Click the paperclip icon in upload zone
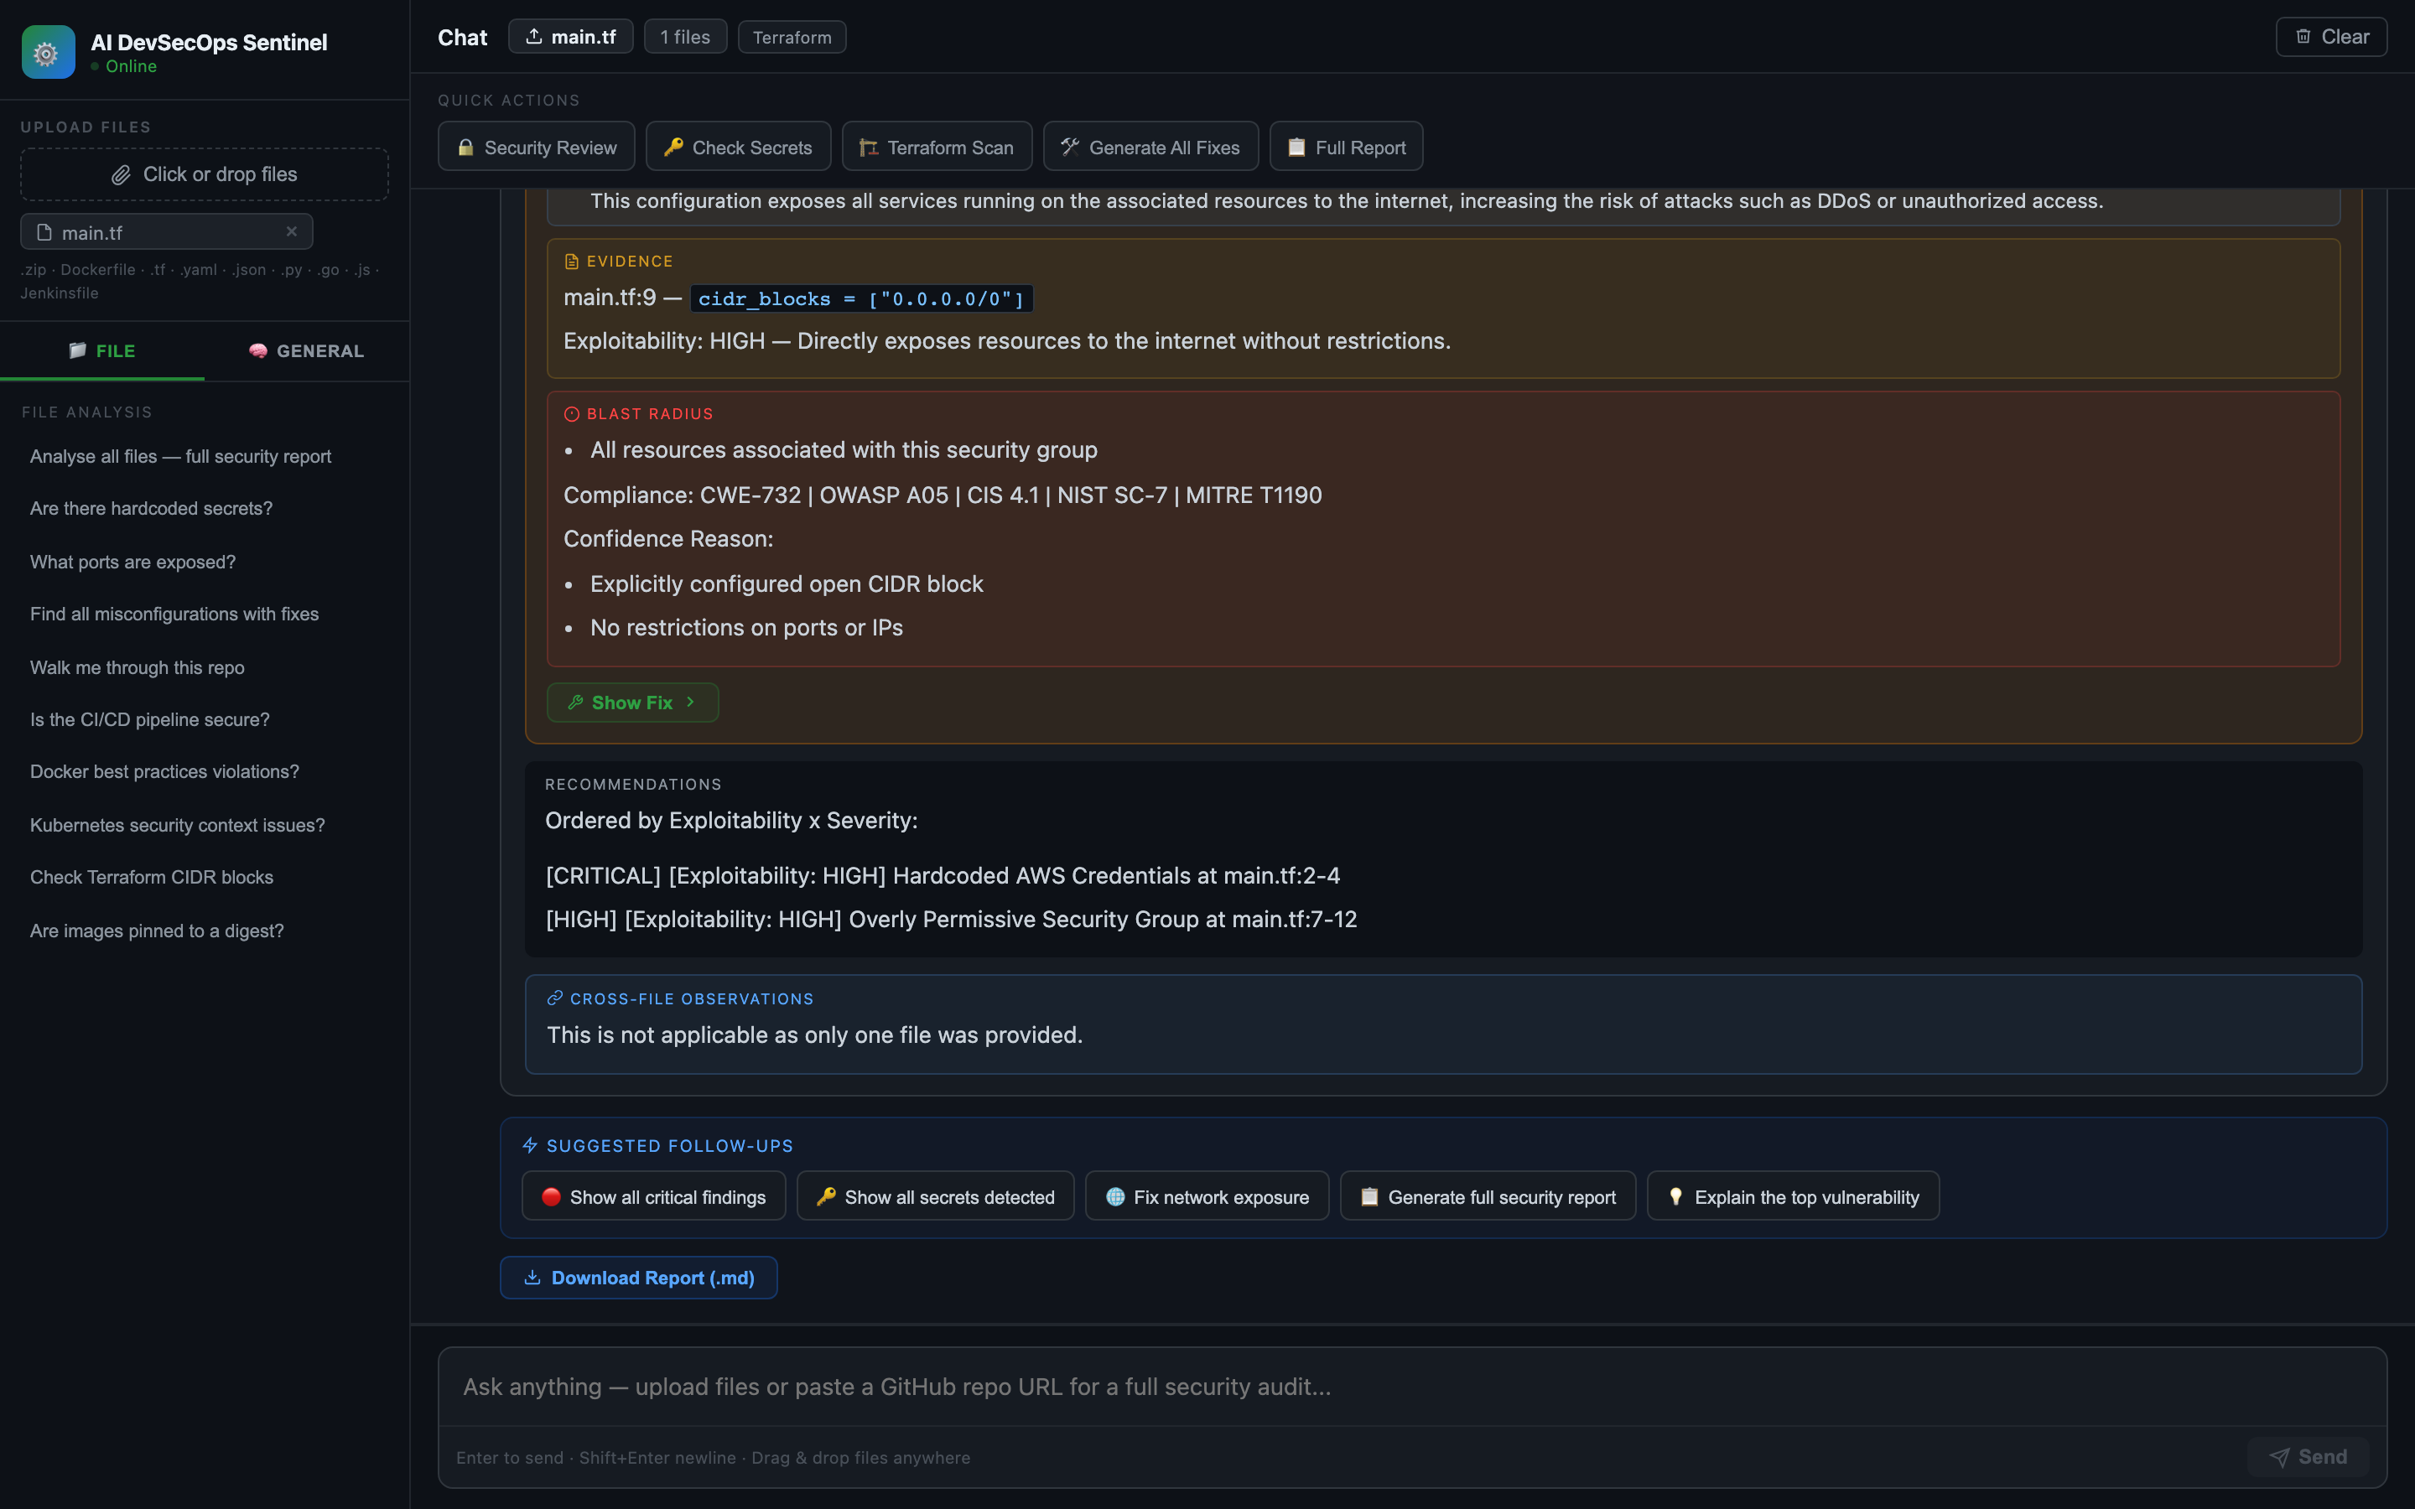Viewport: 2415px width, 1509px height. click(x=121, y=174)
